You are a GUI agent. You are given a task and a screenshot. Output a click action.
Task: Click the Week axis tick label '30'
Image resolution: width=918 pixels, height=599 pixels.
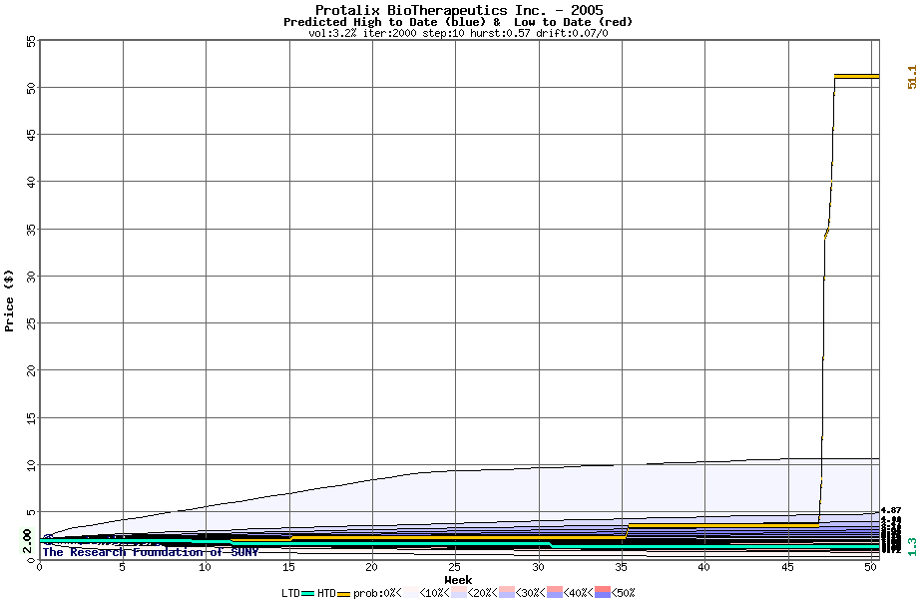click(x=538, y=567)
